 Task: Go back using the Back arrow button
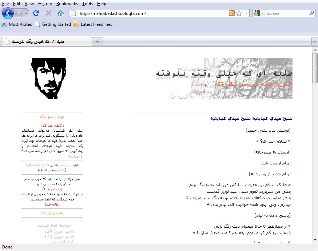point(8,13)
